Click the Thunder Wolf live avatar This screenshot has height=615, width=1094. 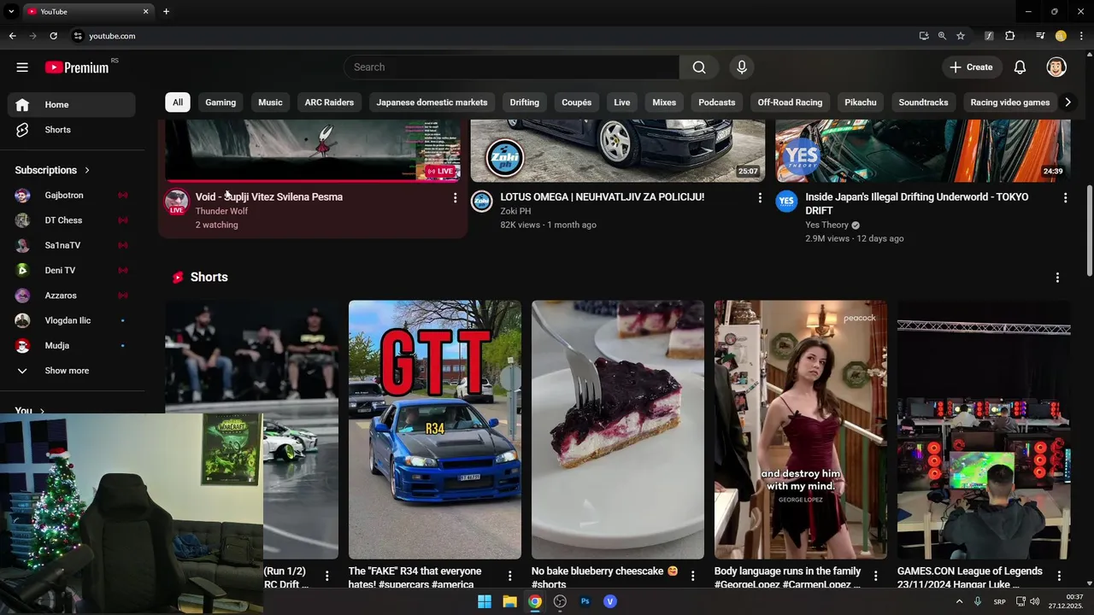point(176,202)
